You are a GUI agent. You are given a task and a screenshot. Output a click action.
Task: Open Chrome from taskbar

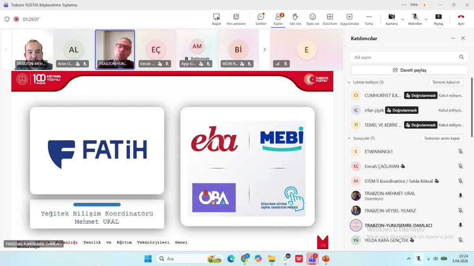click(x=245, y=259)
